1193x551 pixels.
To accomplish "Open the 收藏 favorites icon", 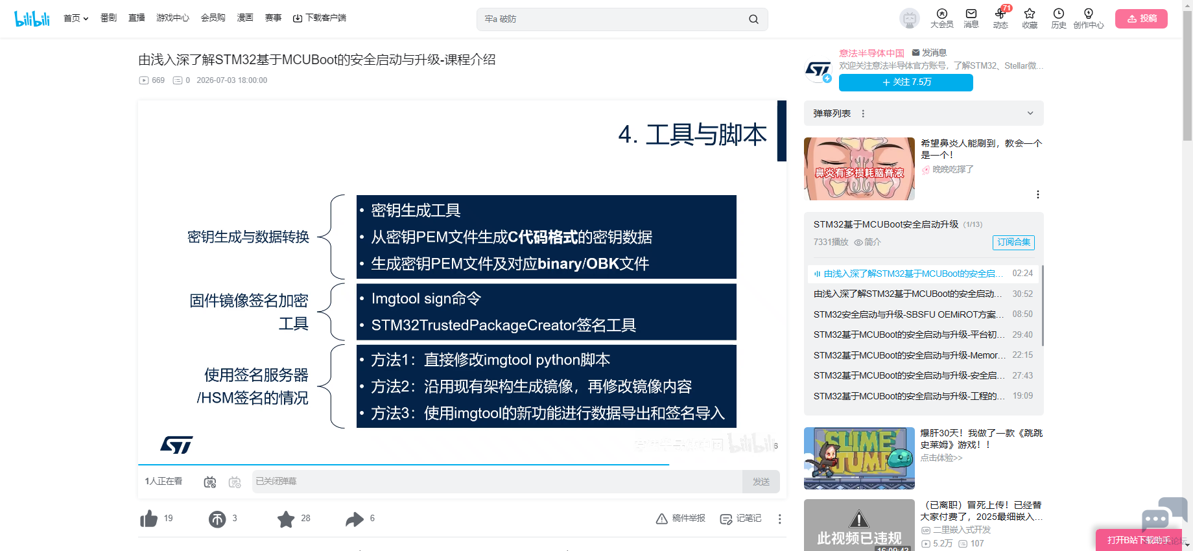I will [1030, 18].
